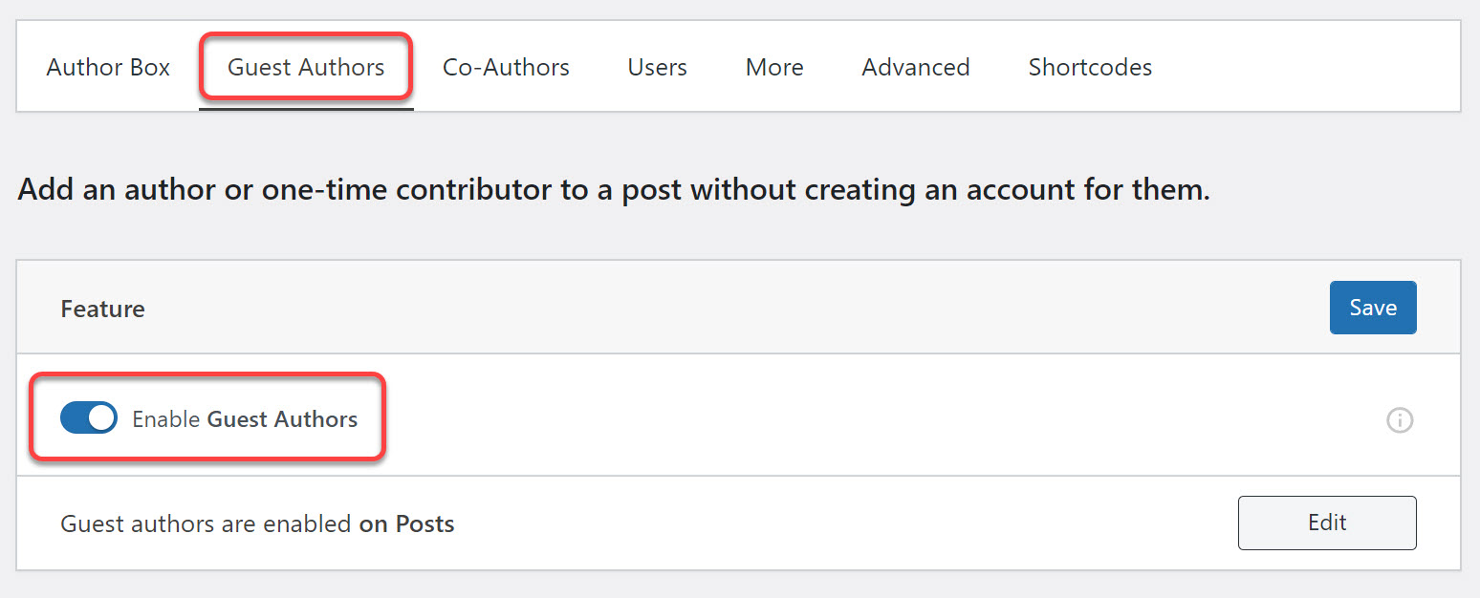
Task: Click the 'Guest authors are enabled' status text
Action: [x=206, y=524]
